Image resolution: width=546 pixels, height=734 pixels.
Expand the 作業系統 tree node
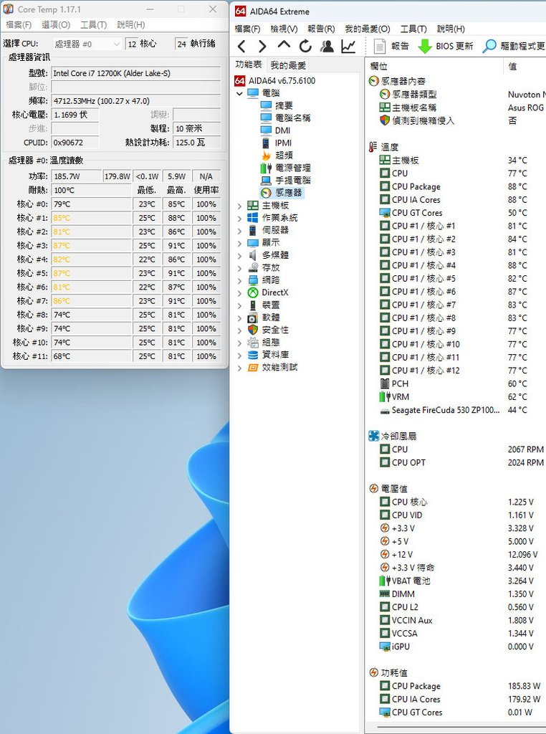(239, 218)
